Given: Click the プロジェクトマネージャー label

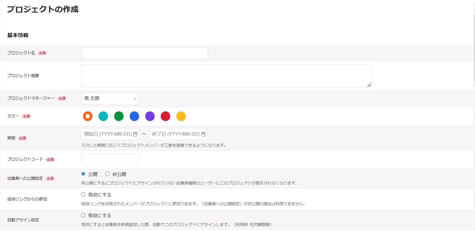Looking at the screenshot, I should pyautogui.click(x=31, y=98).
